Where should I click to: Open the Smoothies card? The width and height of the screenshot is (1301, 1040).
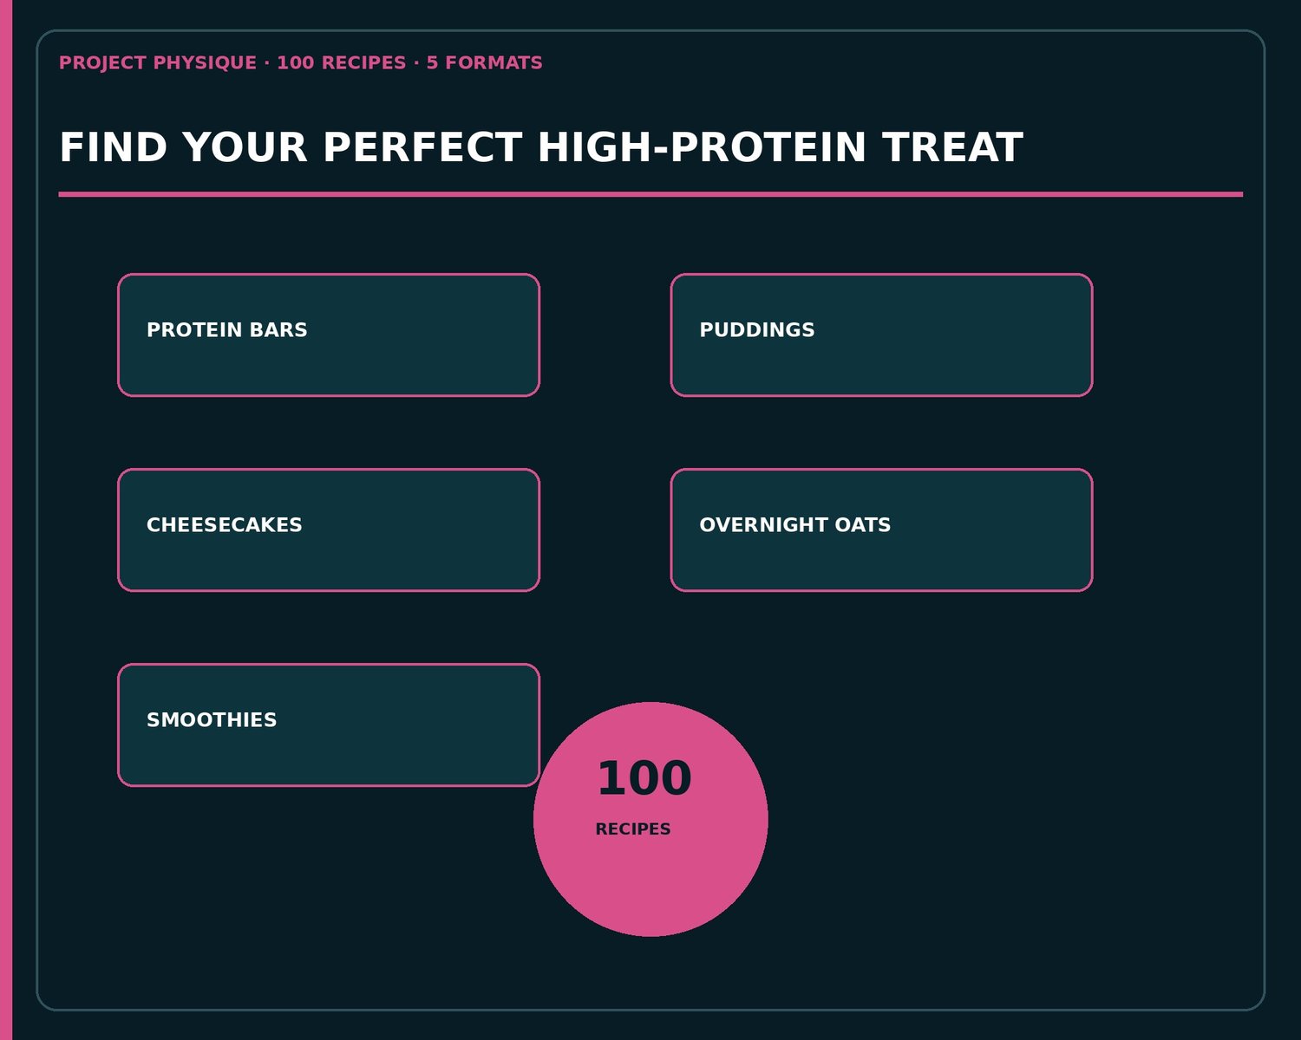tap(329, 725)
